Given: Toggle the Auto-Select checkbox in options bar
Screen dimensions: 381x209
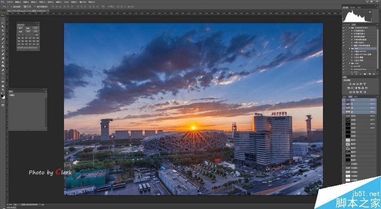Looking at the screenshot, I should 11,7.
